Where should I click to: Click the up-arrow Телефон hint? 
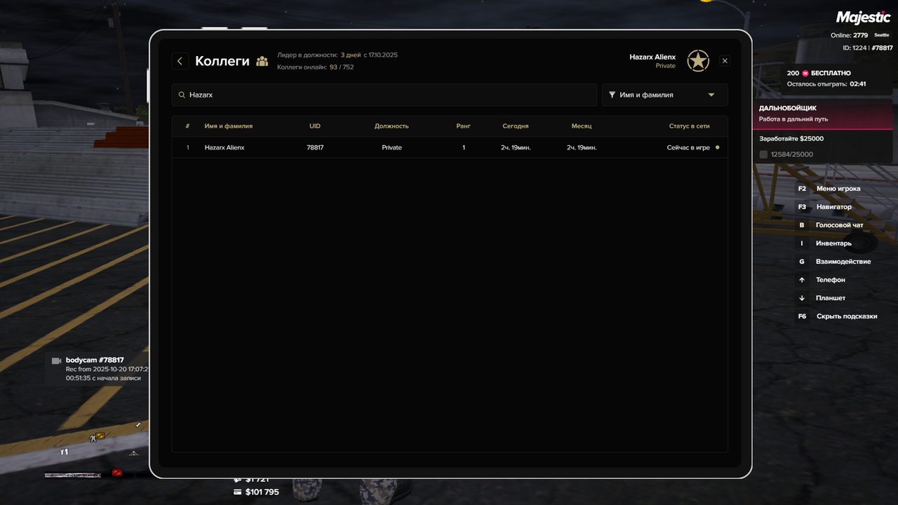click(x=821, y=280)
